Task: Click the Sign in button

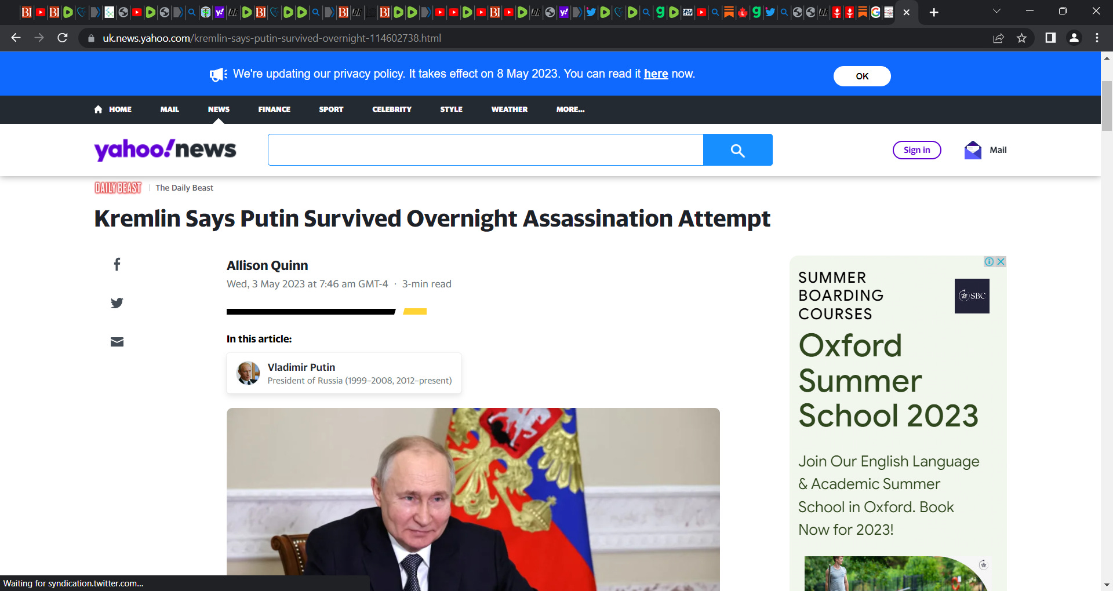Action: coord(916,150)
